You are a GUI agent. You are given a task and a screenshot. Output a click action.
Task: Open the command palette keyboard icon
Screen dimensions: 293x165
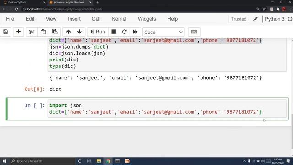tap(194, 32)
